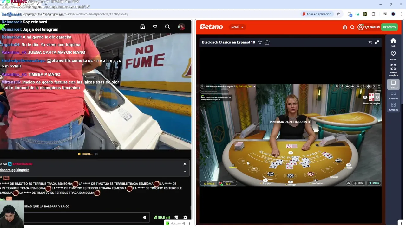Open the Kick chat settings gear
The height and width of the screenshot is (228, 406).
pyautogui.click(x=185, y=218)
